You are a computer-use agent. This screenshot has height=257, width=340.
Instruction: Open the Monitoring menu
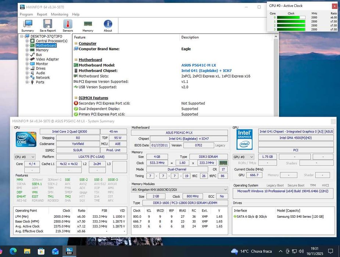[60, 14]
